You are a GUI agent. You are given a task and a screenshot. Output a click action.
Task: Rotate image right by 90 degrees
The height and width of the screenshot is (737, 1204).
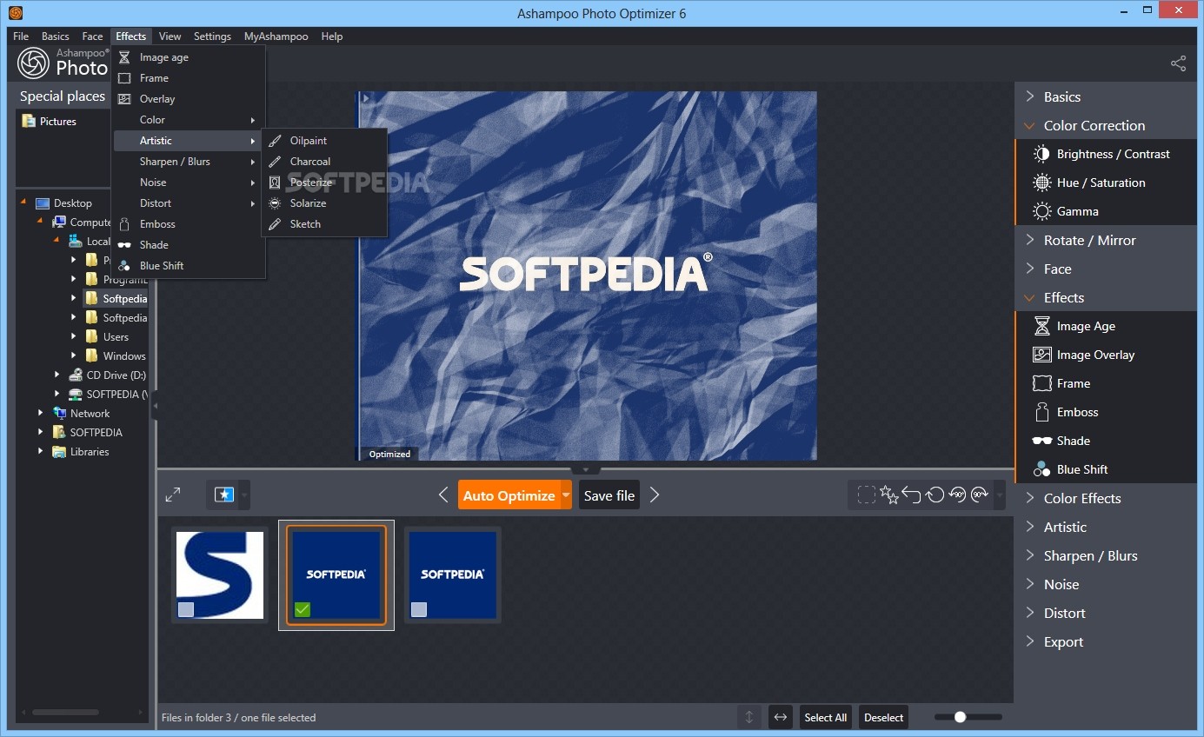coord(980,495)
